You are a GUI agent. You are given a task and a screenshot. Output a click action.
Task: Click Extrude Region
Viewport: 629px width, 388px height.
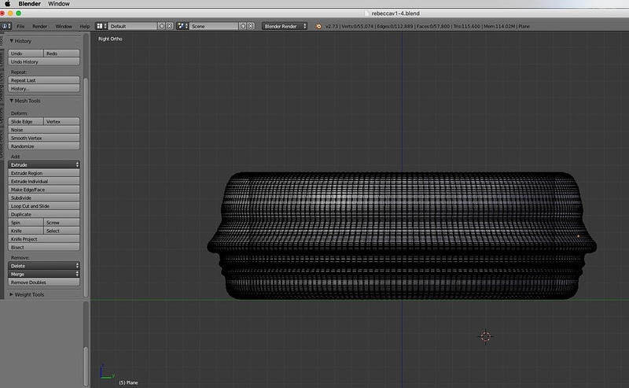(x=44, y=173)
